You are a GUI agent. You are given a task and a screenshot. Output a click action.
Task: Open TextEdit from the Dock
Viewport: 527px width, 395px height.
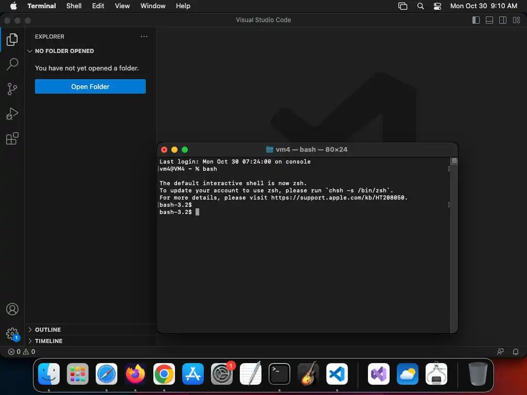[x=251, y=374]
